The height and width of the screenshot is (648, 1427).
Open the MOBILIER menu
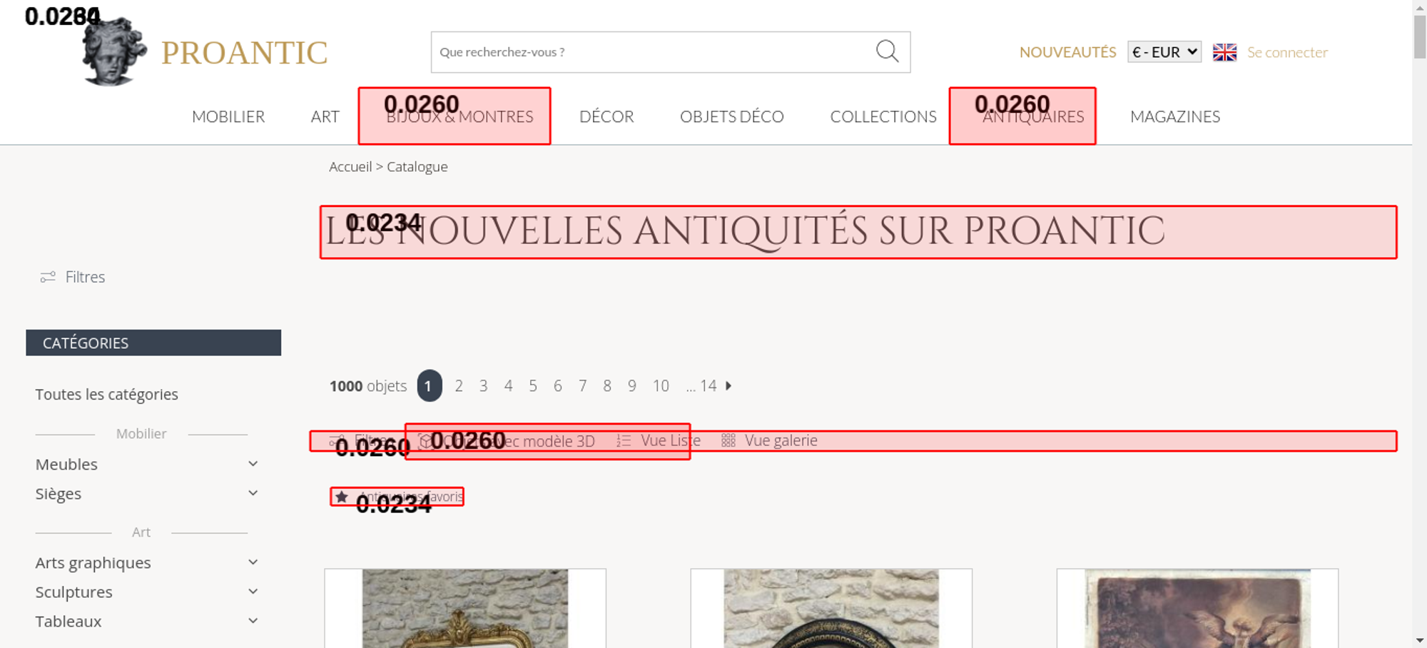point(228,116)
